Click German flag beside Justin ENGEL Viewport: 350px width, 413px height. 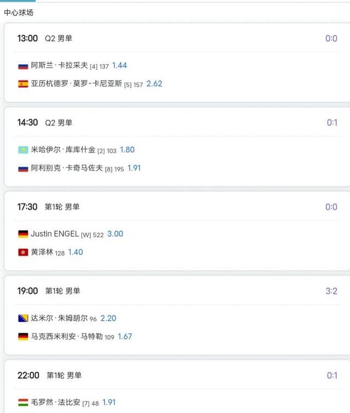pyautogui.click(x=23, y=234)
